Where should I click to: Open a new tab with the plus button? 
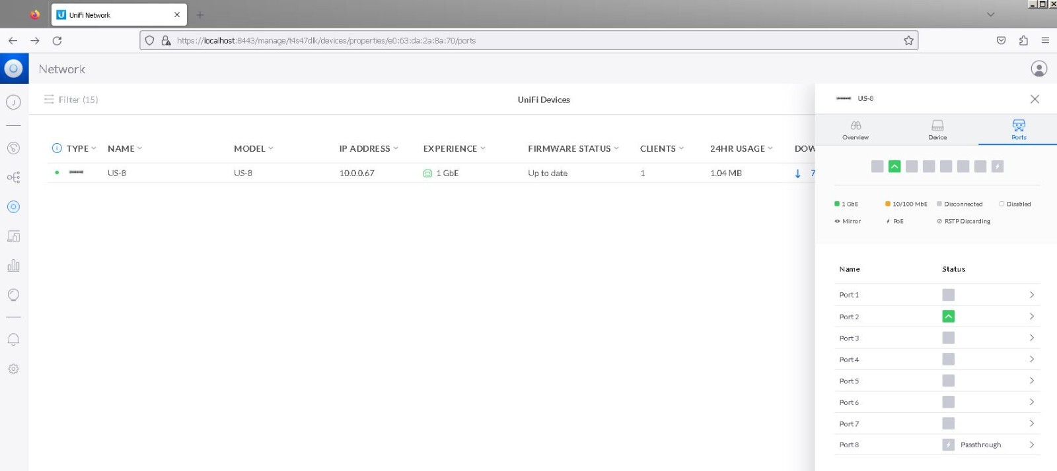pos(200,15)
